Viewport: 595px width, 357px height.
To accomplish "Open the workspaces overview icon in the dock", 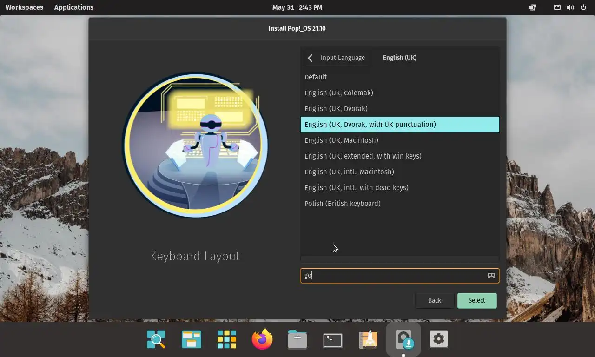I will pos(192,340).
